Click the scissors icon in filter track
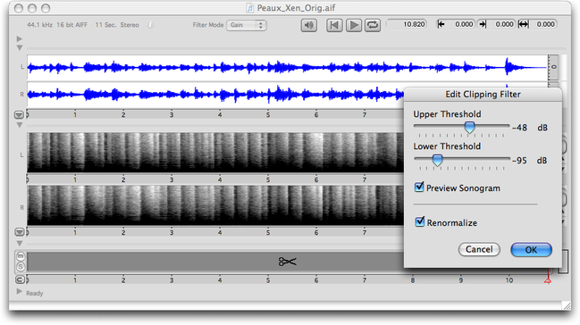580x325 pixels. point(288,262)
